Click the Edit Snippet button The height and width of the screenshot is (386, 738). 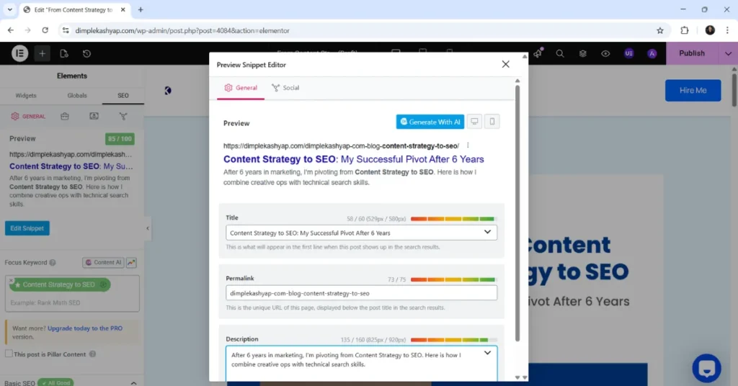27,228
